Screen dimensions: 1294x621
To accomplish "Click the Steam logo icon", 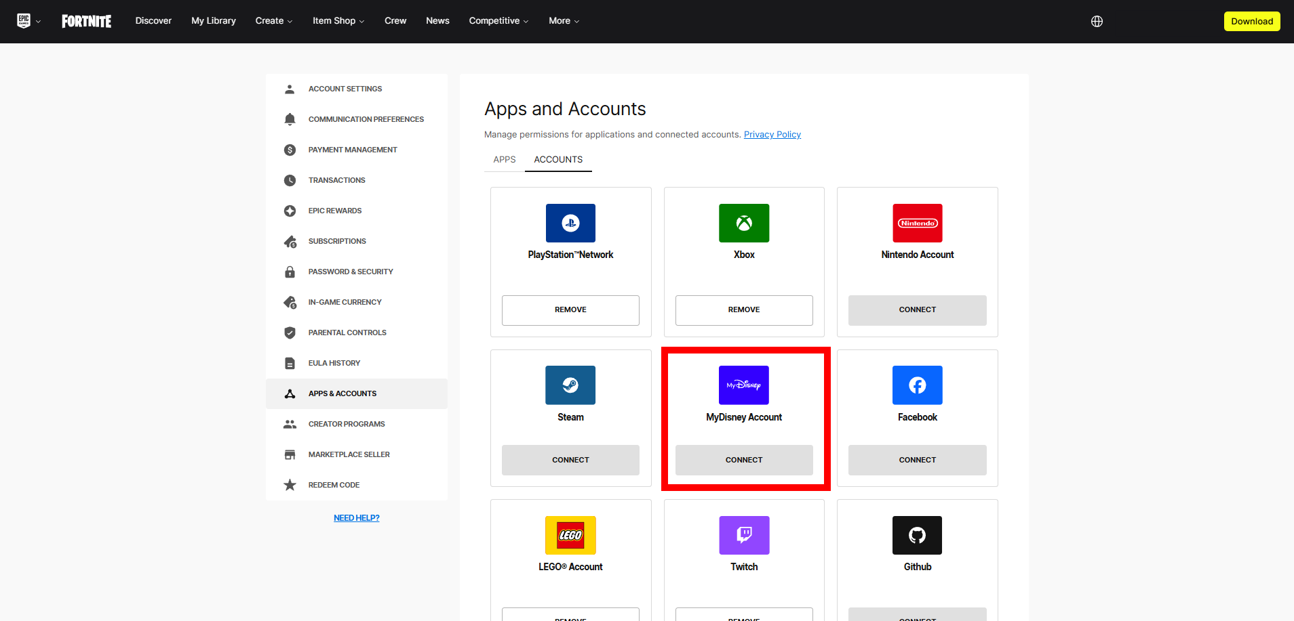I will click(570, 385).
